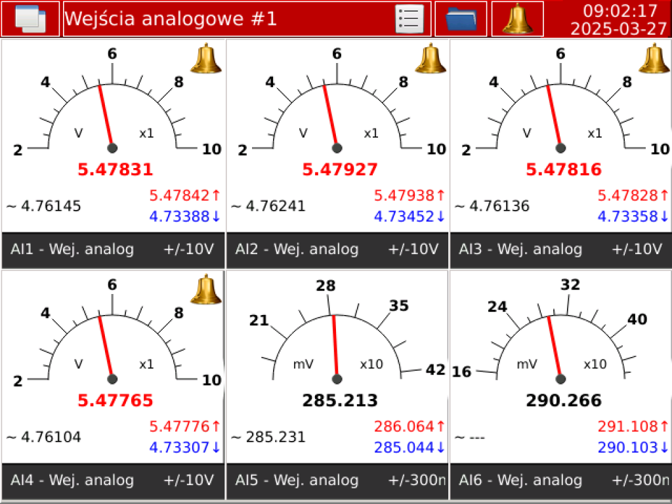The height and width of the screenshot is (504, 672).
Task: Click the AI4 average value 4.76104
Action: (x=45, y=437)
